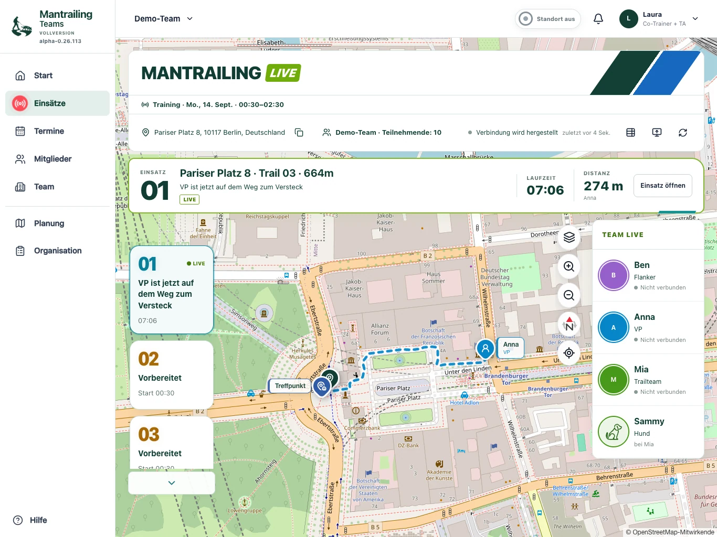
Task: Zoom in on the map
Action: point(569,266)
